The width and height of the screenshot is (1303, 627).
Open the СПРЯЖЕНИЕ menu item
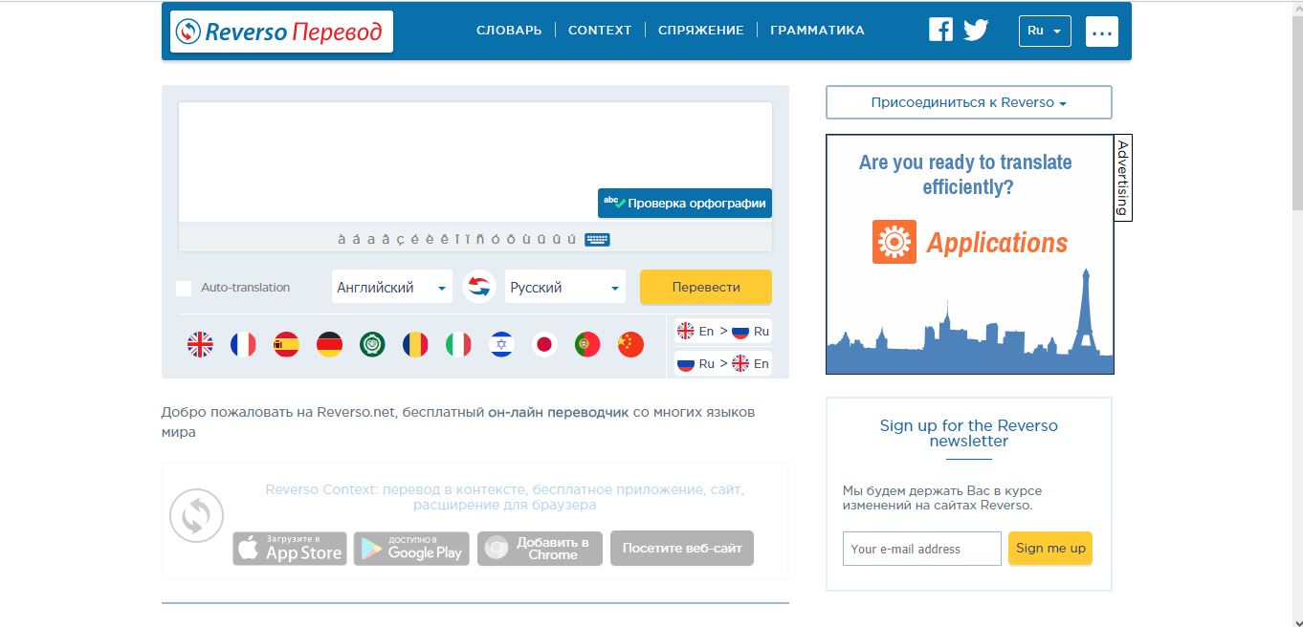pos(701,31)
